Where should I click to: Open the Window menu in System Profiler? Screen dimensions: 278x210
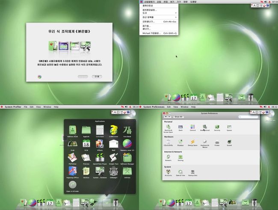tap(47, 106)
